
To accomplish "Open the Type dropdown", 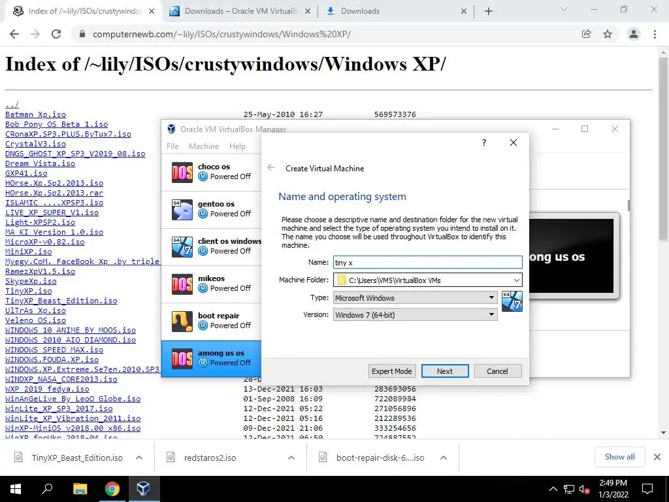I will pyautogui.click(x=491, y=297).
